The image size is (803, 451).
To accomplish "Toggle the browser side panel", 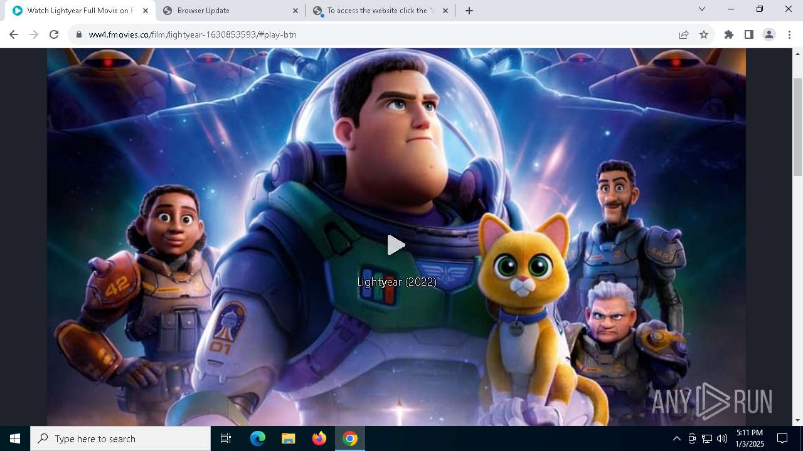I will point(749,34).
